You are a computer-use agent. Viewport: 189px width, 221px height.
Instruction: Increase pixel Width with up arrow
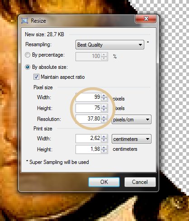pyautogui.click(x=104, y=95)
